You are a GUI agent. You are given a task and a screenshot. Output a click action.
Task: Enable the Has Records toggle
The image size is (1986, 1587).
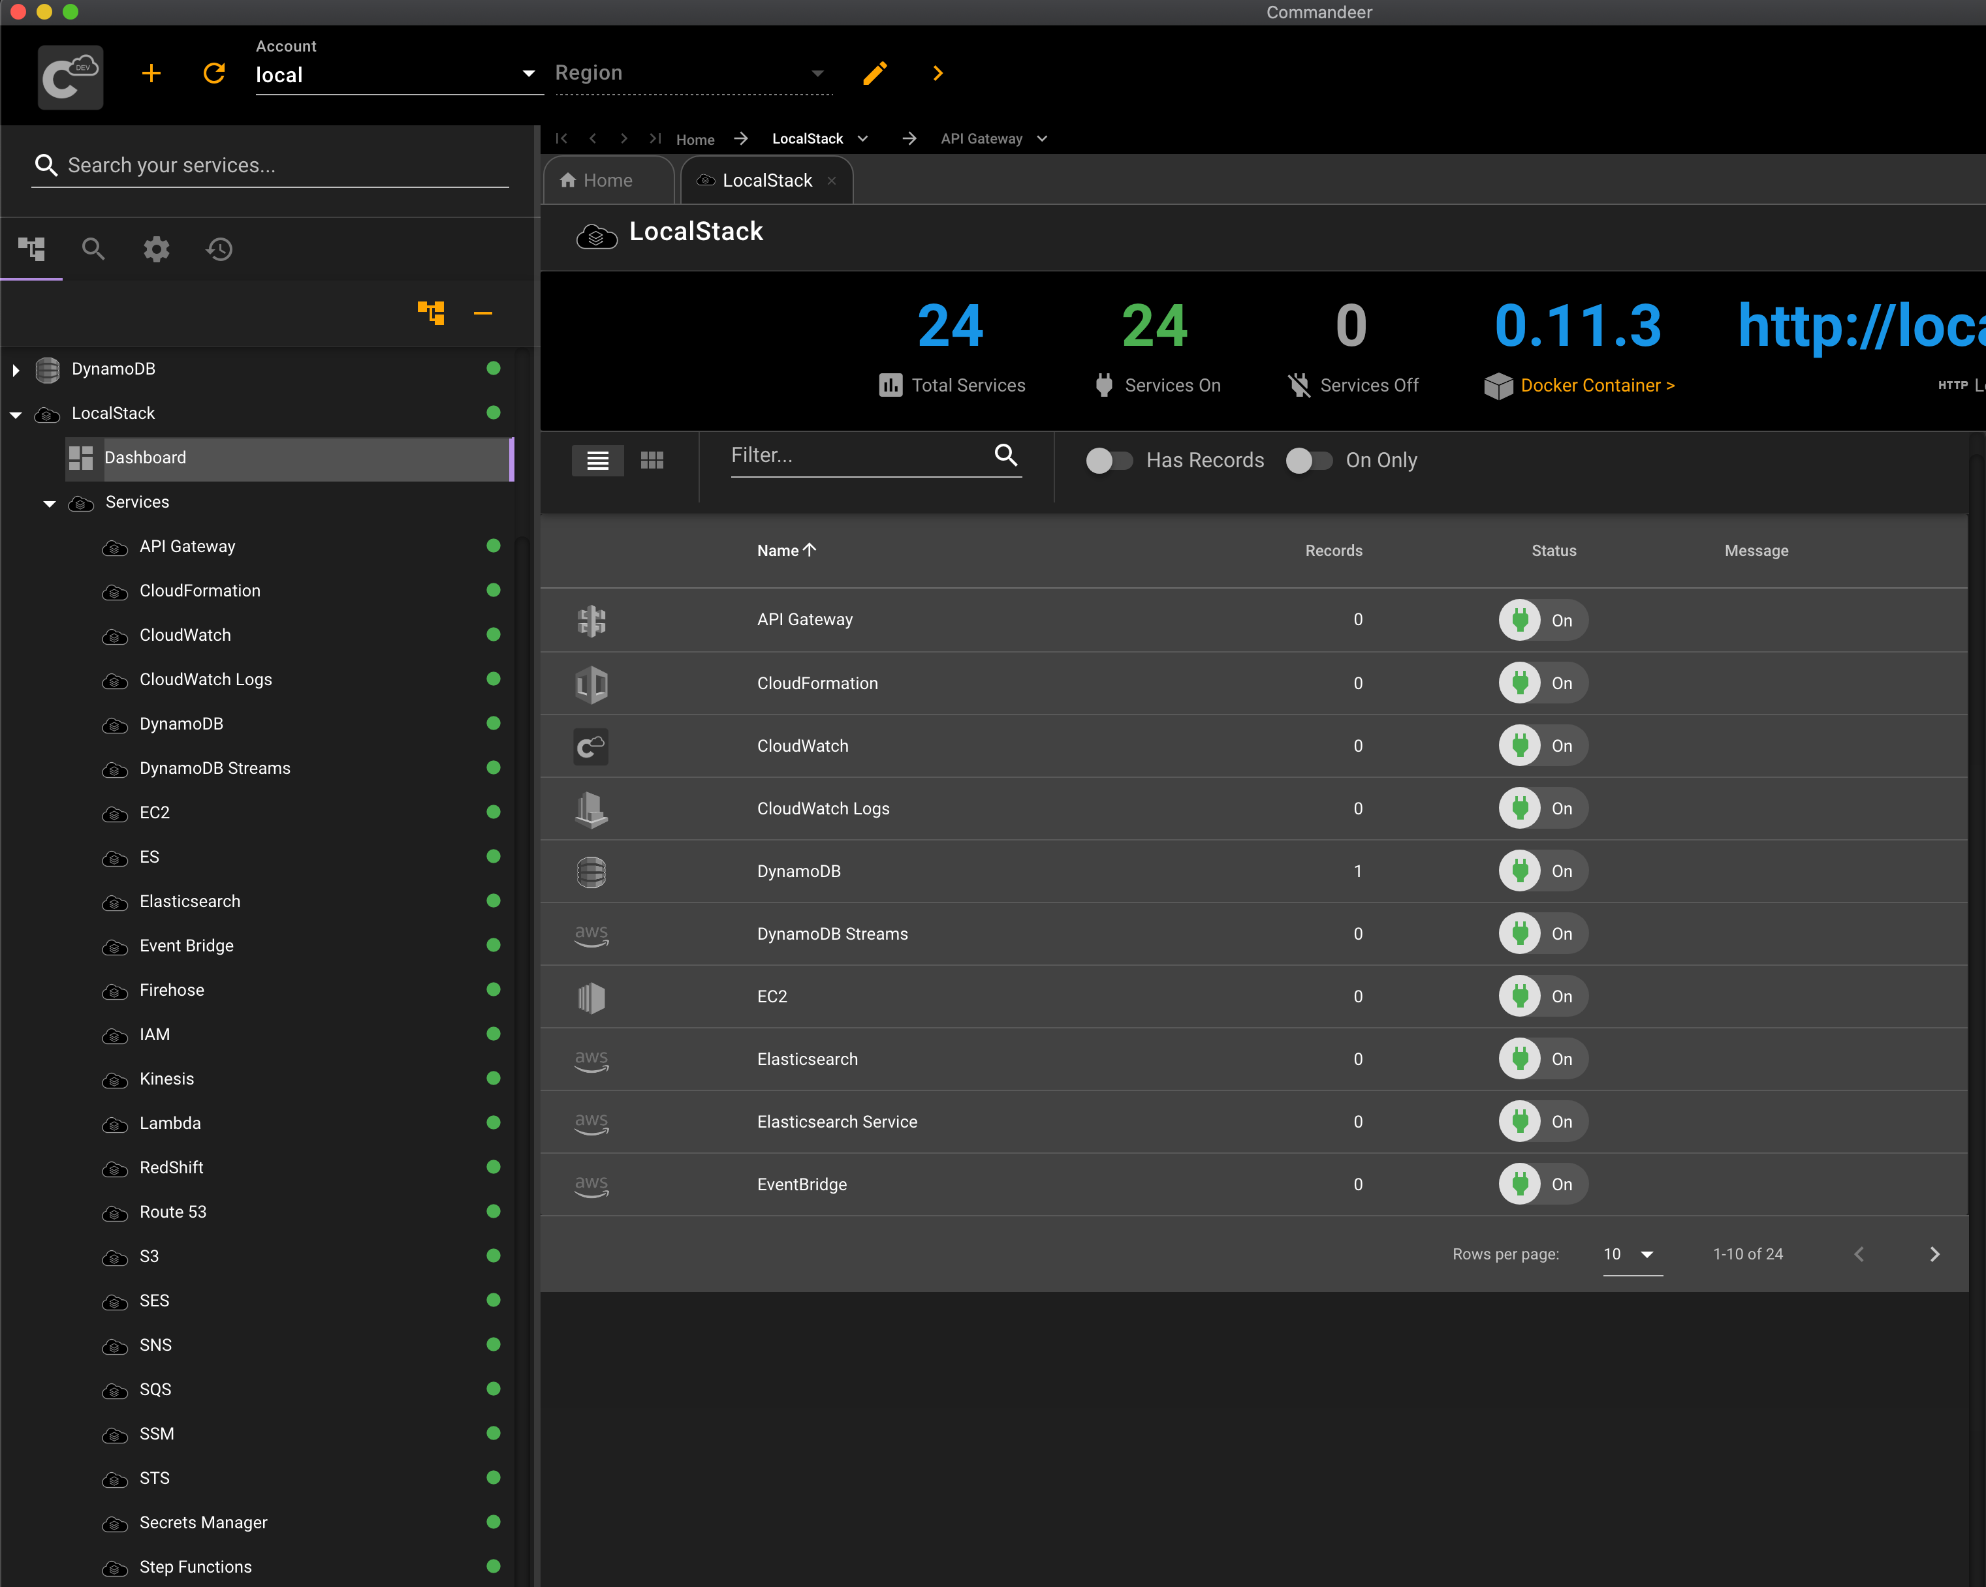click(1109, 460)
